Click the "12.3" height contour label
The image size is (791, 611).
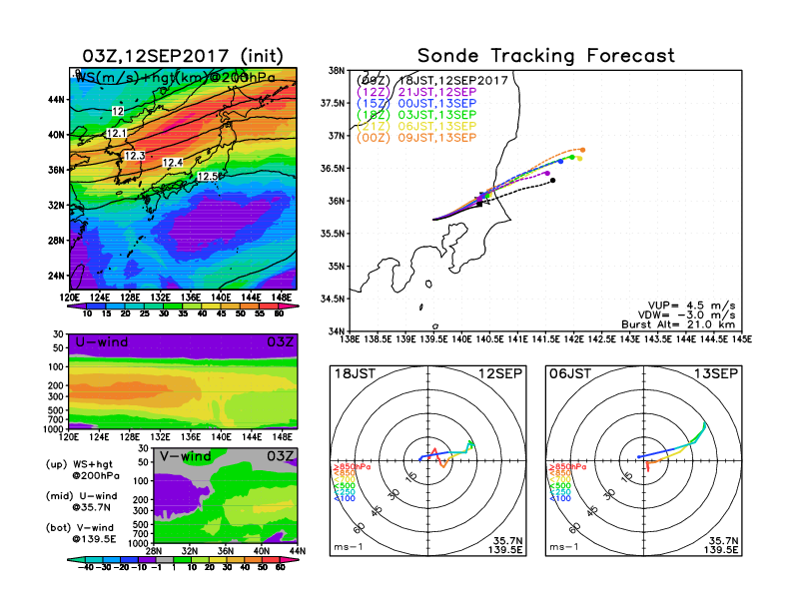pyautogui.click(x=135, y=156)
